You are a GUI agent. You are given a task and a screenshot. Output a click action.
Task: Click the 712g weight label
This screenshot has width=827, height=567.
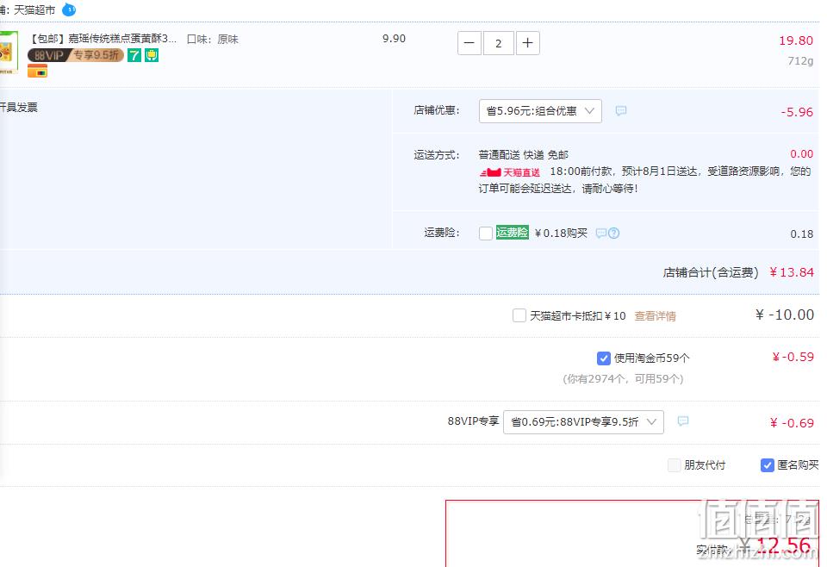click(800, 60)
